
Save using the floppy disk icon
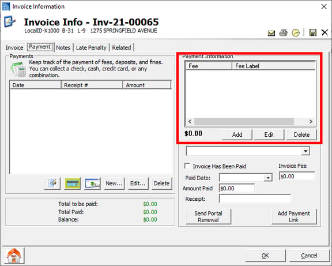313,33
